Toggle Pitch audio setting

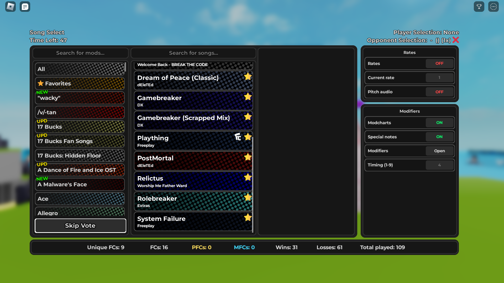439,92
